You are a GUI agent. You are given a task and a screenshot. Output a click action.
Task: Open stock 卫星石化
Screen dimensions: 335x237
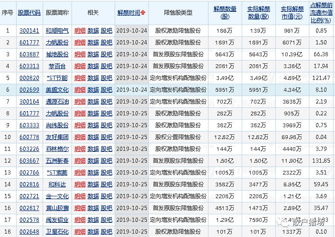pyautogui.click(x=57, y=232)
